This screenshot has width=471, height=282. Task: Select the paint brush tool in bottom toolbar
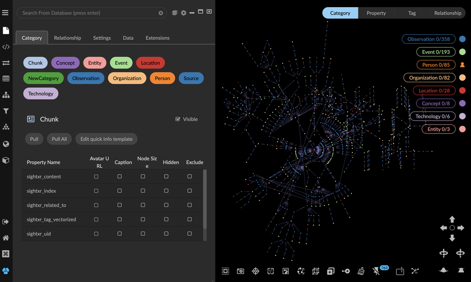click(361, 271)
